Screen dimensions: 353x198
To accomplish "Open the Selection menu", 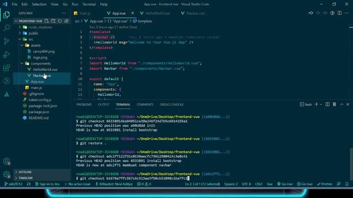I will tap(39, 4).
